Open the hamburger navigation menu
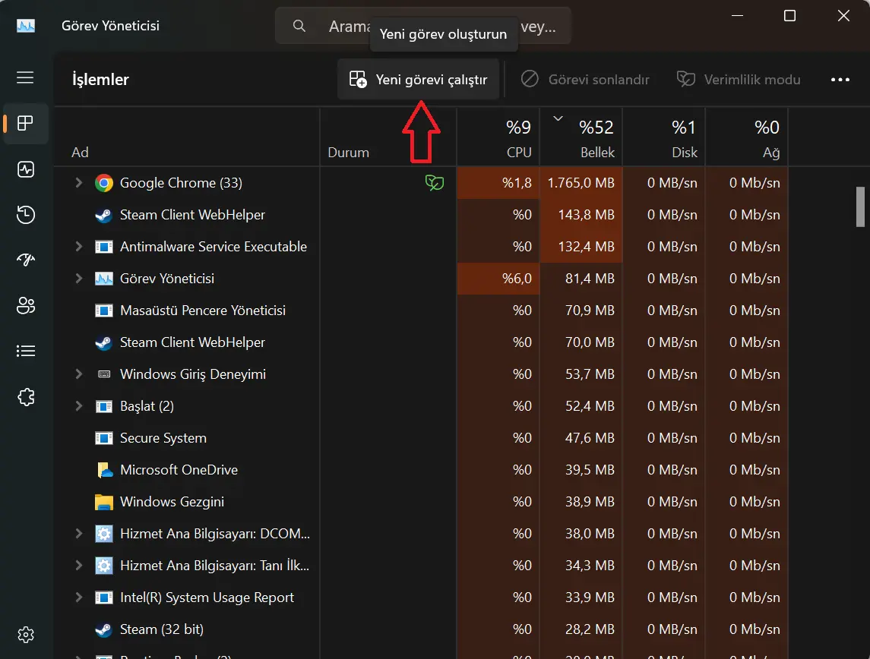Viewport: 870px width, 659px height. pos(25,78)
